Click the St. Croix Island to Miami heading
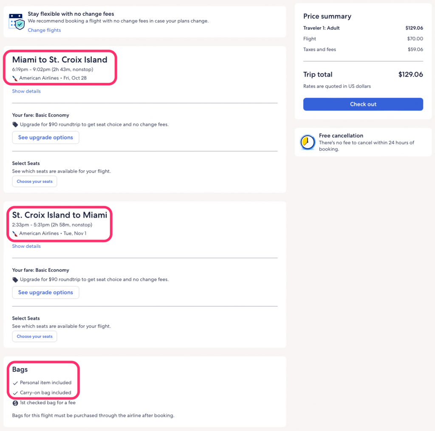The image size is (435, 431). click(59, 215)
